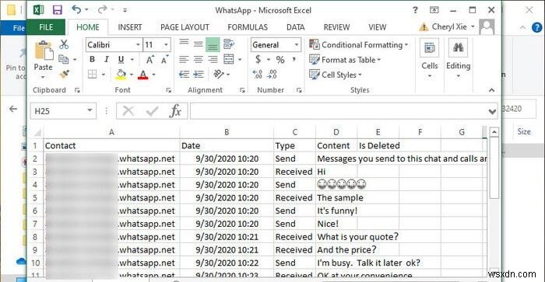Click the Insert Function fx button
The width and height of the screenshot is (545, 282).
(175, 111)
